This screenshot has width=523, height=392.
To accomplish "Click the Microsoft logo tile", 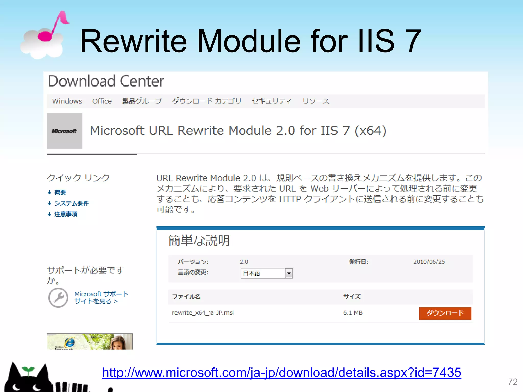I will (65, 131).
